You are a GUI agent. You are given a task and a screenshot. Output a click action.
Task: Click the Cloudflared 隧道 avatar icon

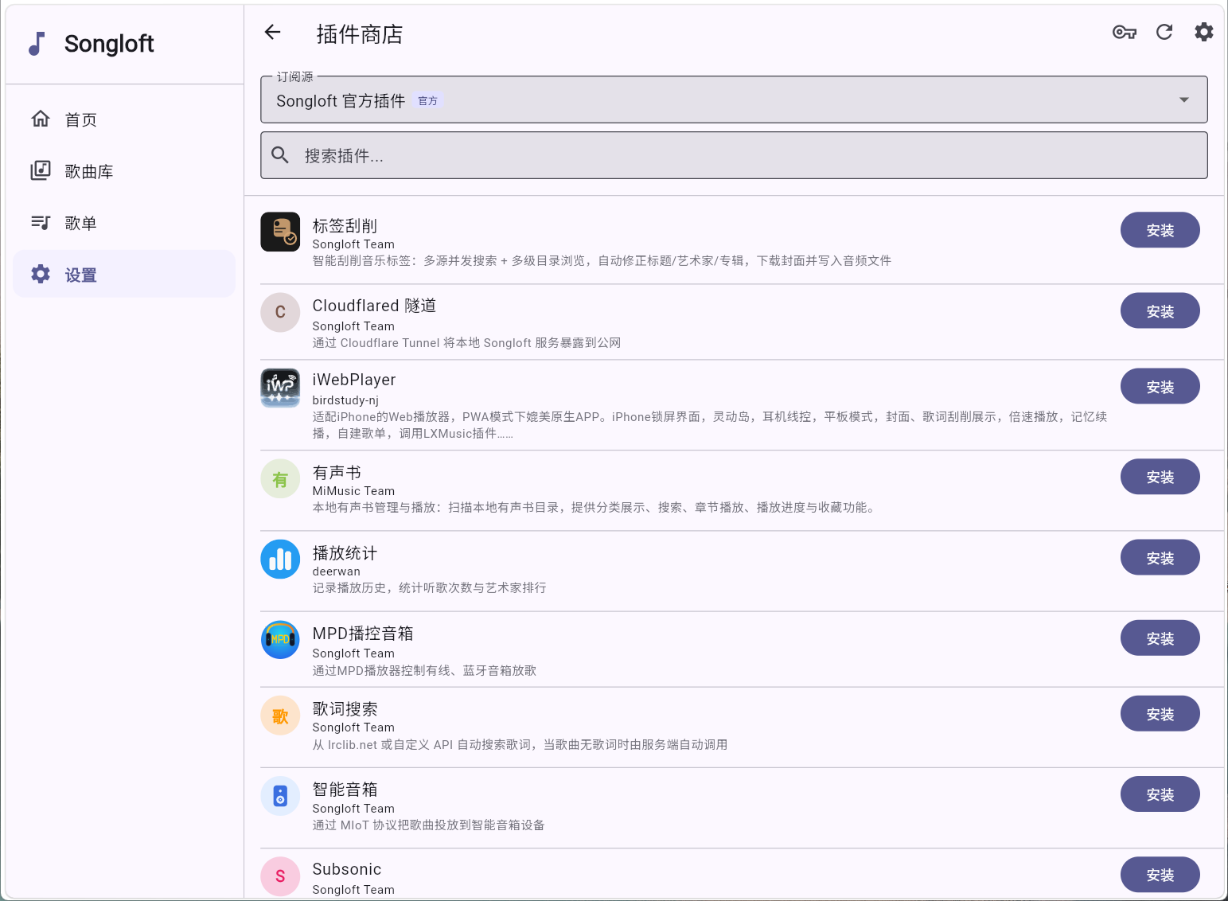280,312
